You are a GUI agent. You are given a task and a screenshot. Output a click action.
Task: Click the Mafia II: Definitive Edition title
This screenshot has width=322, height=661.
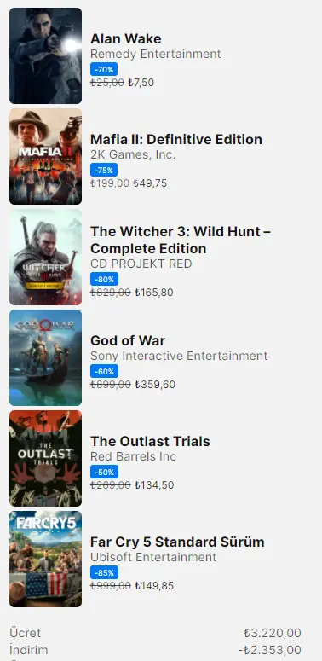[x=176, y=140]
